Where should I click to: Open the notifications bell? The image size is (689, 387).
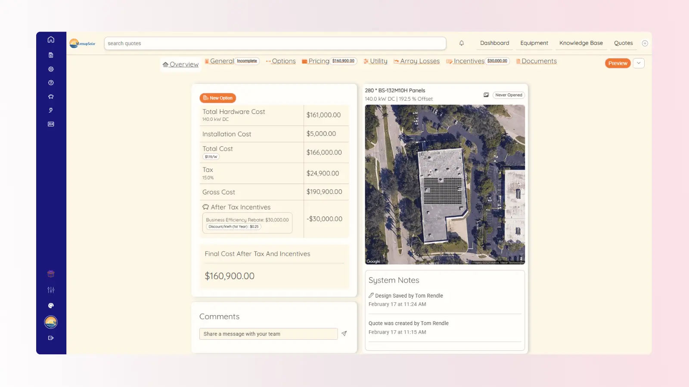coord(462,43)
